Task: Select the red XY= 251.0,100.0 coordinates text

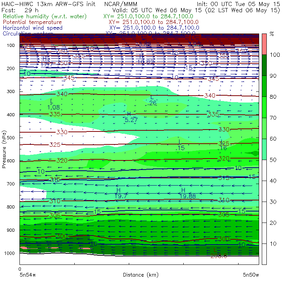Action: 154,22
